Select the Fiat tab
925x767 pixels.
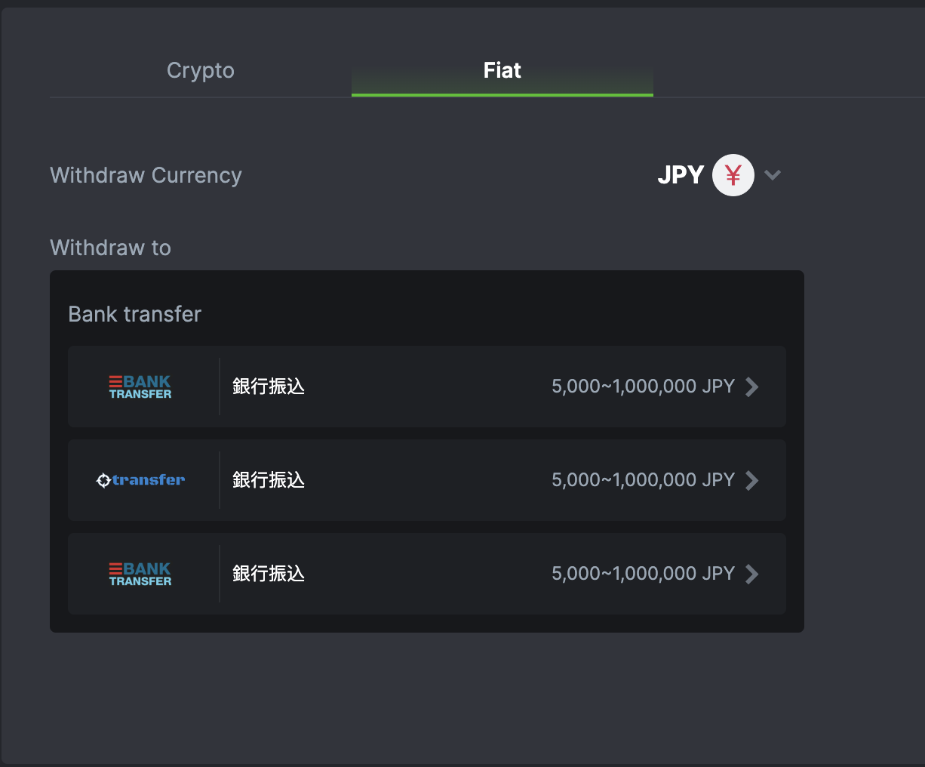[502, 71]
